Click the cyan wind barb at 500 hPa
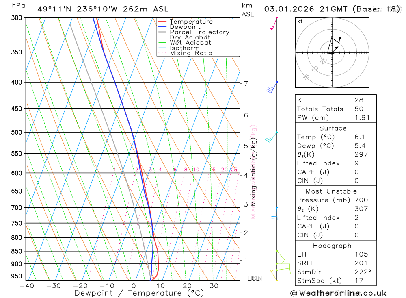The image size is (406, 298). coord(271,137)
